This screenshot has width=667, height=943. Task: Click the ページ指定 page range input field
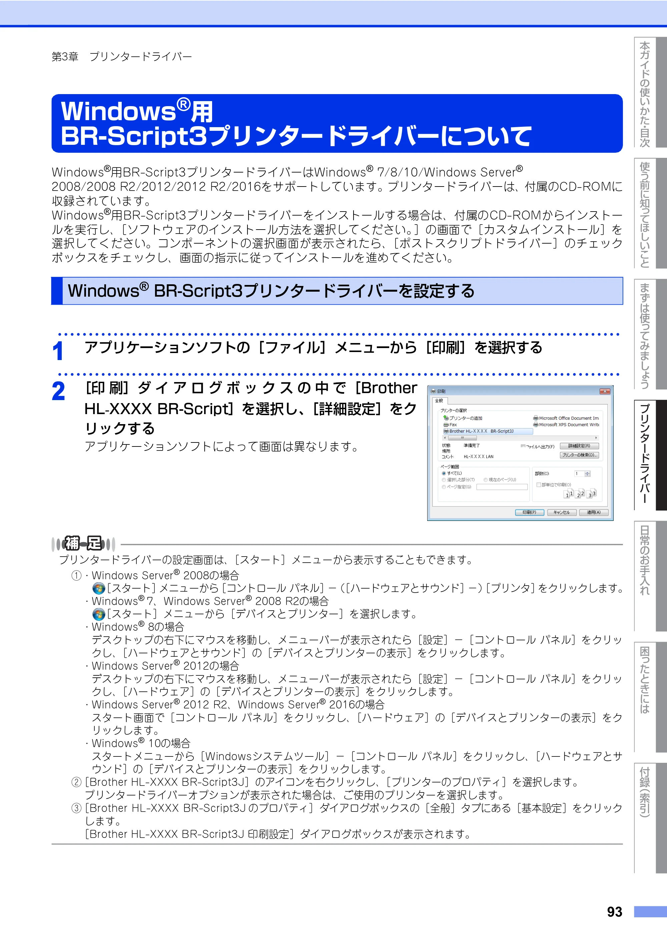tap(502, 487)
